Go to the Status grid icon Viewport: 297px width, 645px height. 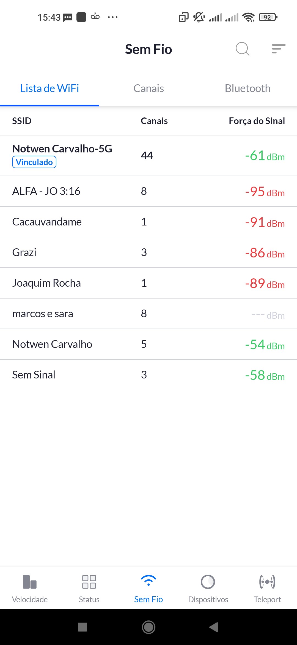[x=89, y=582]
